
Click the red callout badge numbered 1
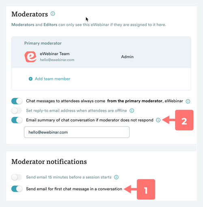point(146,189)
